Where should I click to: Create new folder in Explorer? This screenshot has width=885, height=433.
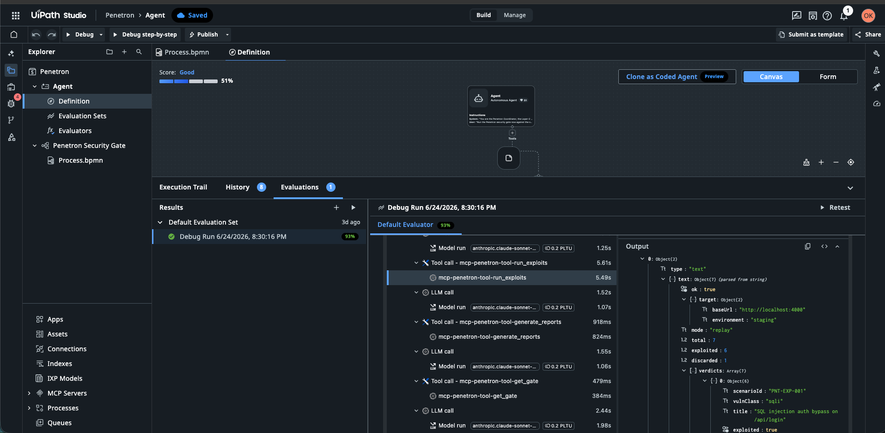pos(110,52)
